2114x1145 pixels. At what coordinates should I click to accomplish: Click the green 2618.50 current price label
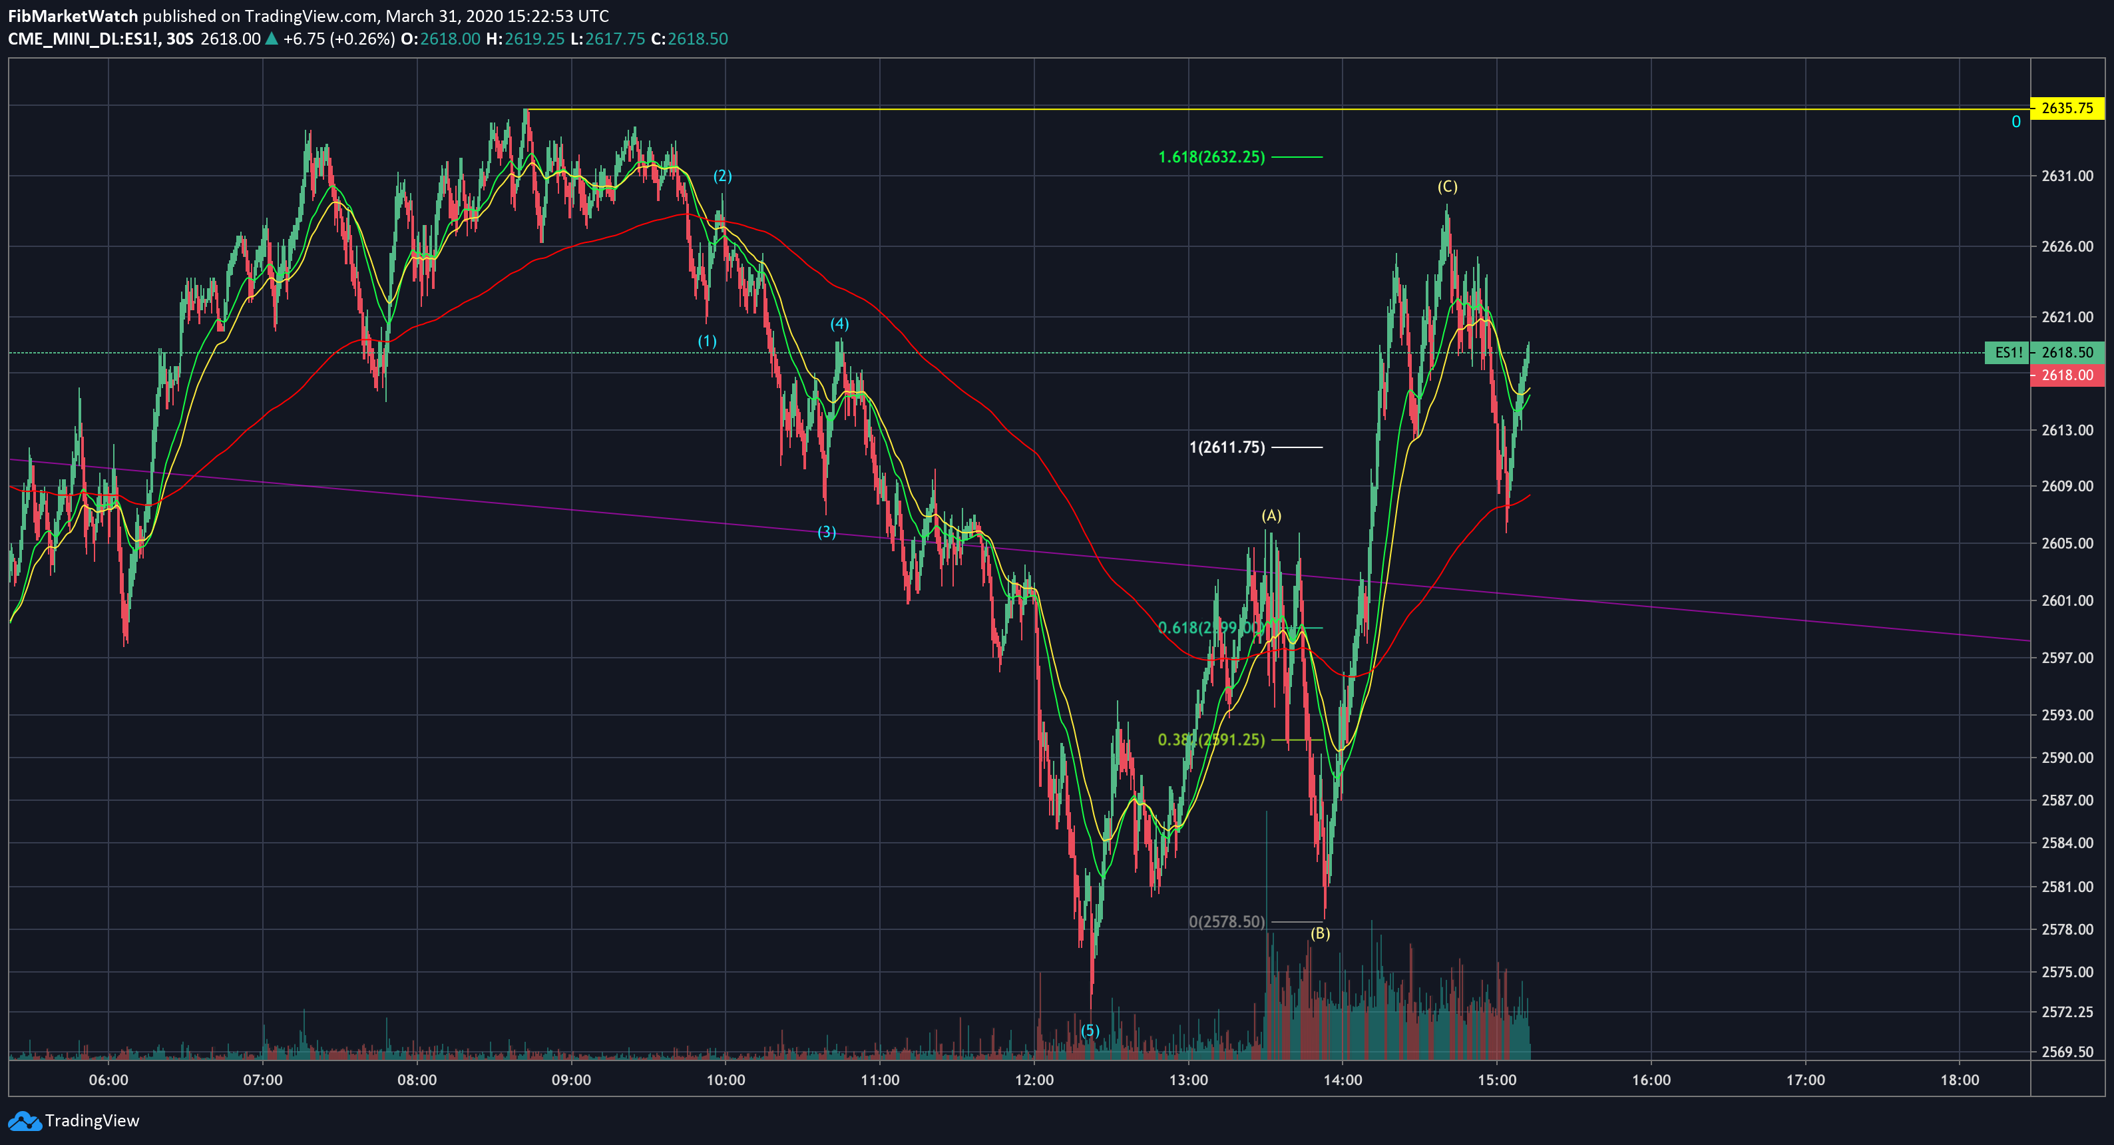click(2067, 352)
